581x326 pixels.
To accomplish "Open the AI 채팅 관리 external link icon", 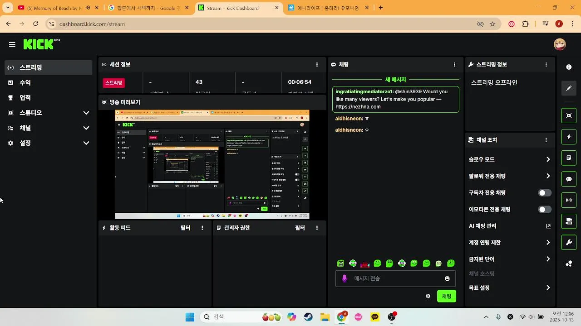I will [548, 226].
